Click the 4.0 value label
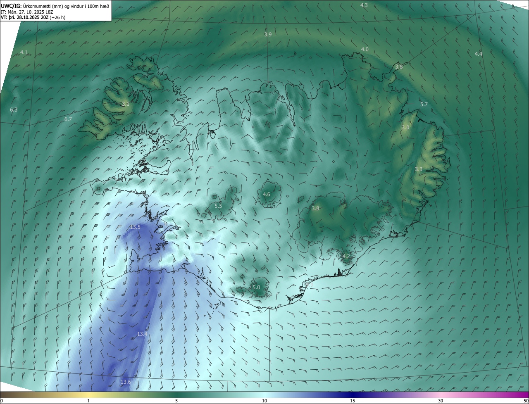The height and width of the screenshot is (404, 529). (x=365, y=50)
